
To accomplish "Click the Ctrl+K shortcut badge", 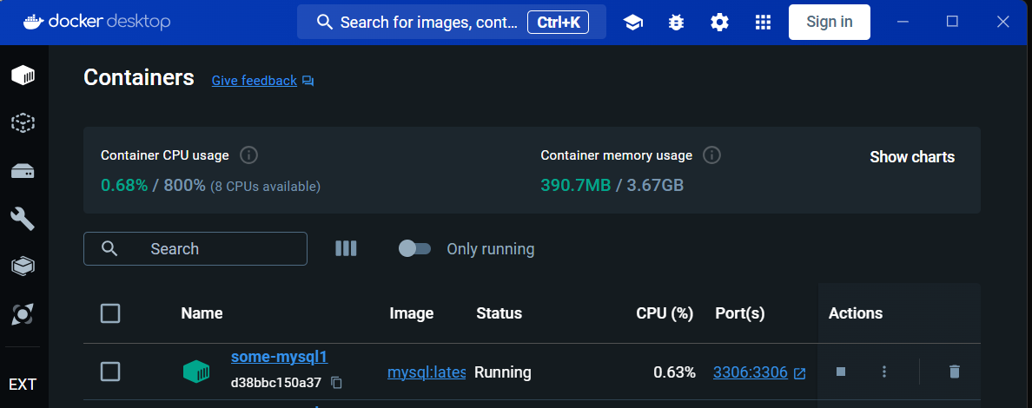I will [x=558, y=22].
